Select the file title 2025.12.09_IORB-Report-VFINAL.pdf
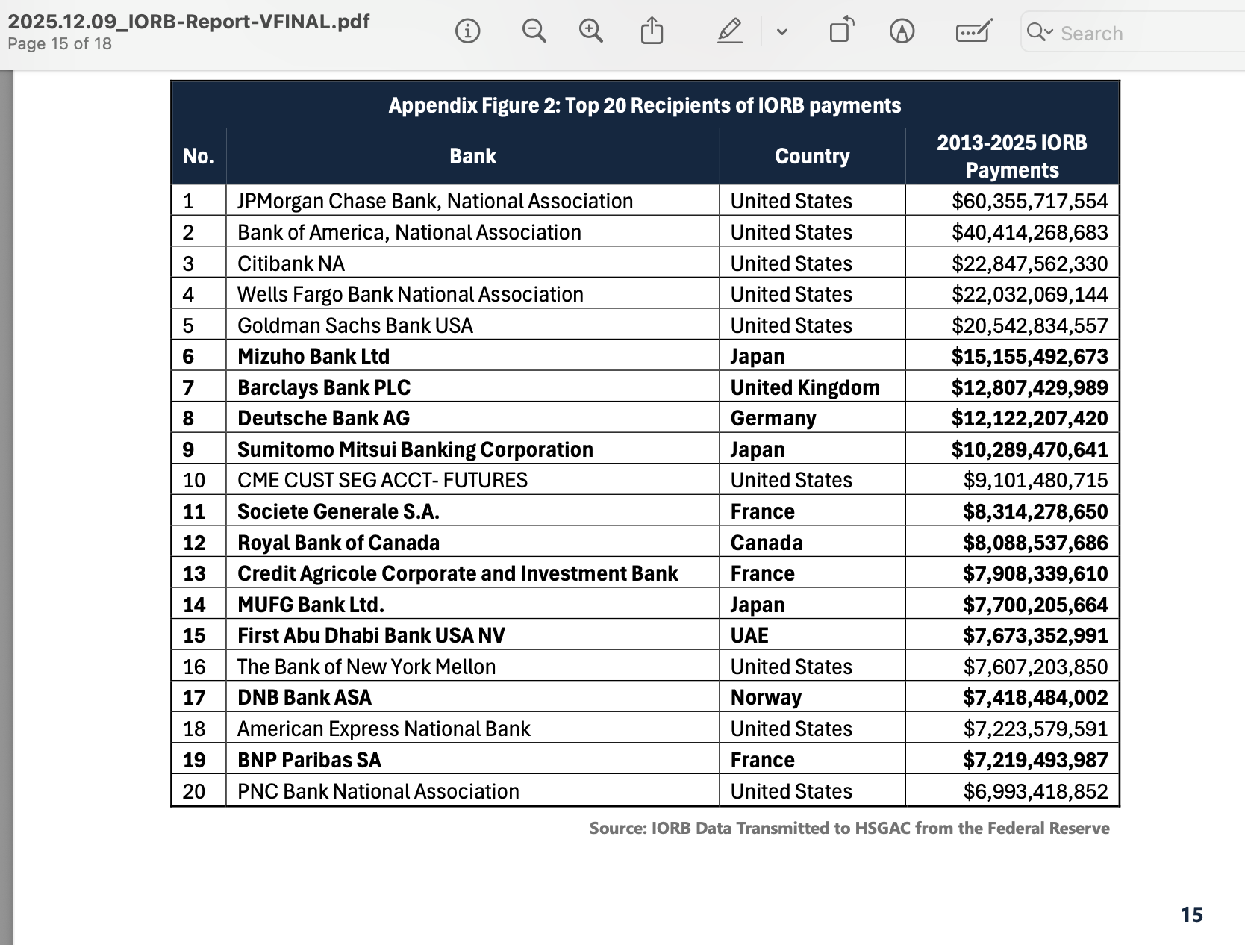The image size is (1245, 945). coord(189,21)
